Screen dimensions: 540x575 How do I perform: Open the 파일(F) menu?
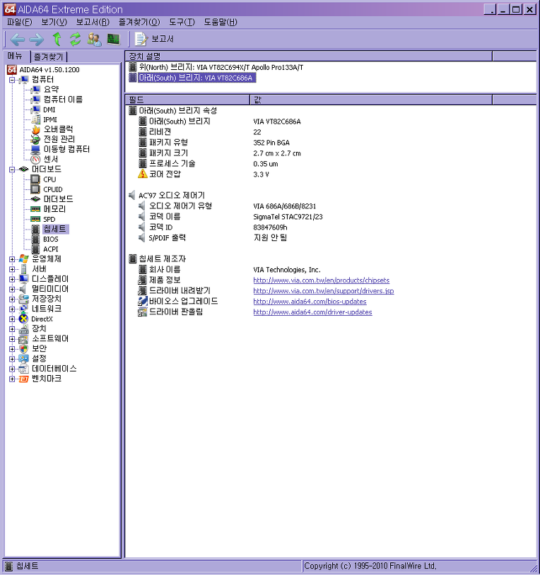tap(20, 22)
